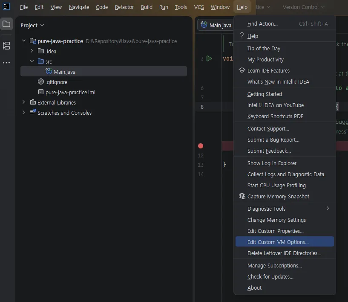Click the Scratches and Consoles icon

tap(33, 112)
